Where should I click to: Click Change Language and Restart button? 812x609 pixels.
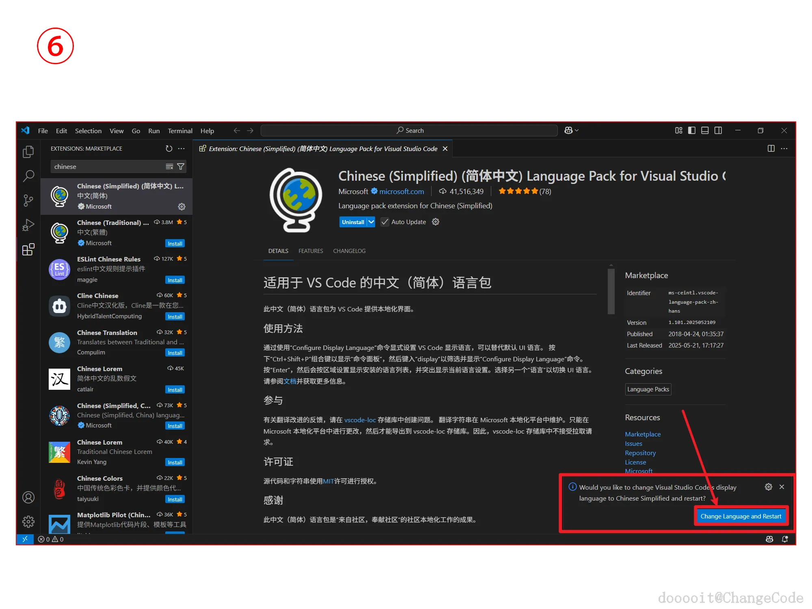(x=741, y=516)
